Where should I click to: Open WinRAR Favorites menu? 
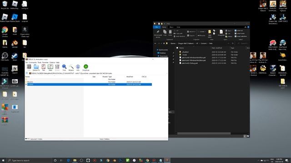point(45,62)
